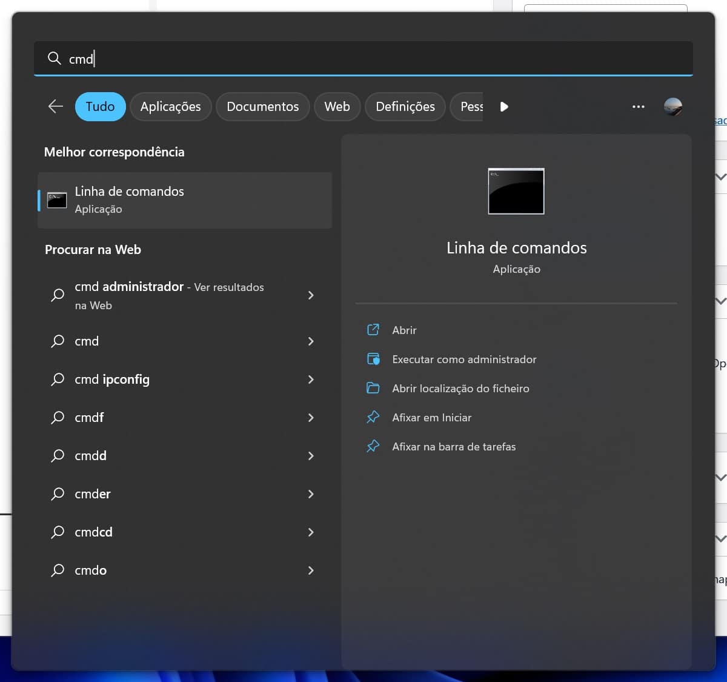The width and height of the screenshot is (727, 682).
Task: Click the user profile avatar
Action: (x=672, y=107)
